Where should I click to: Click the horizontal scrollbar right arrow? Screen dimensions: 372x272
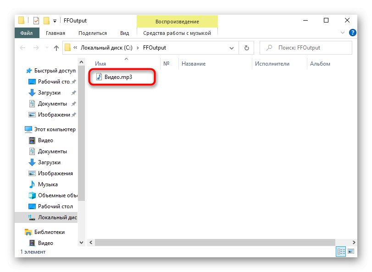pyautogui.click(x=354, y=242)
